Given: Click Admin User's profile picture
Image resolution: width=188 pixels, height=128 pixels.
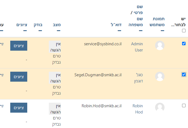Looking at the screenshot, I should [160, 46].
